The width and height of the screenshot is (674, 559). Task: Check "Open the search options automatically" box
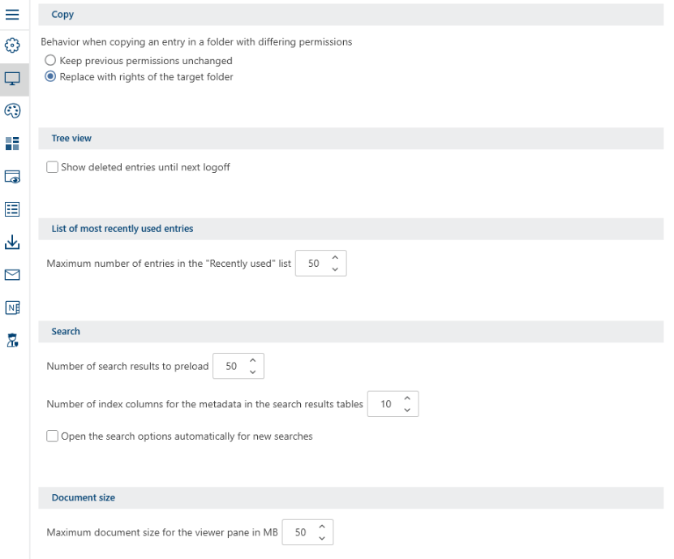(x=53, y=436)
